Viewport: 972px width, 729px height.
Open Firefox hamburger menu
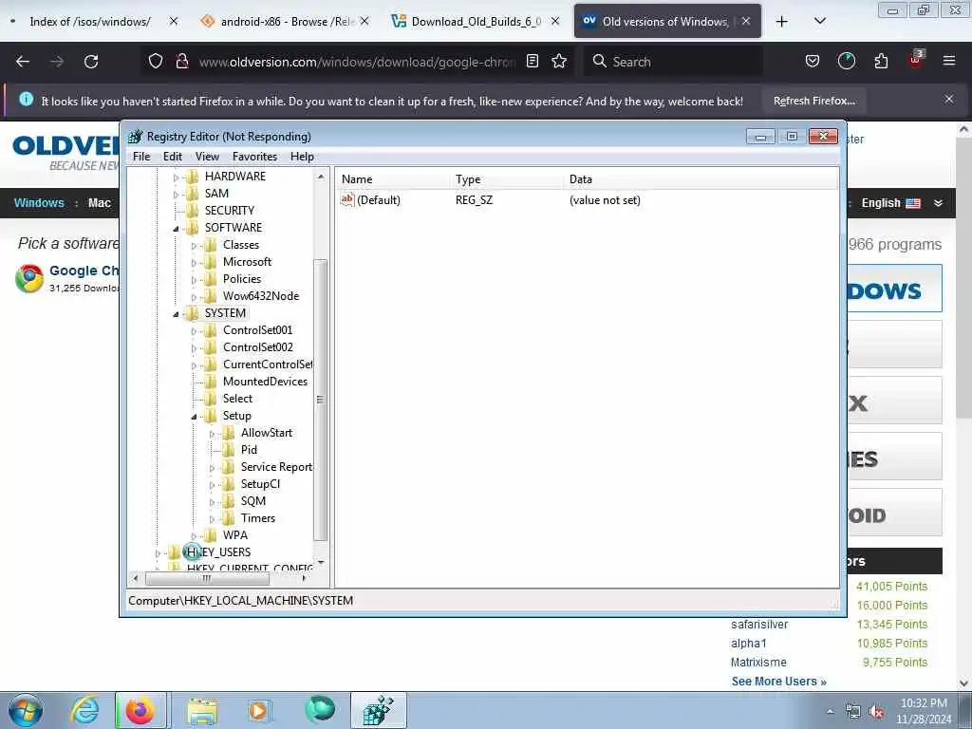949,62
